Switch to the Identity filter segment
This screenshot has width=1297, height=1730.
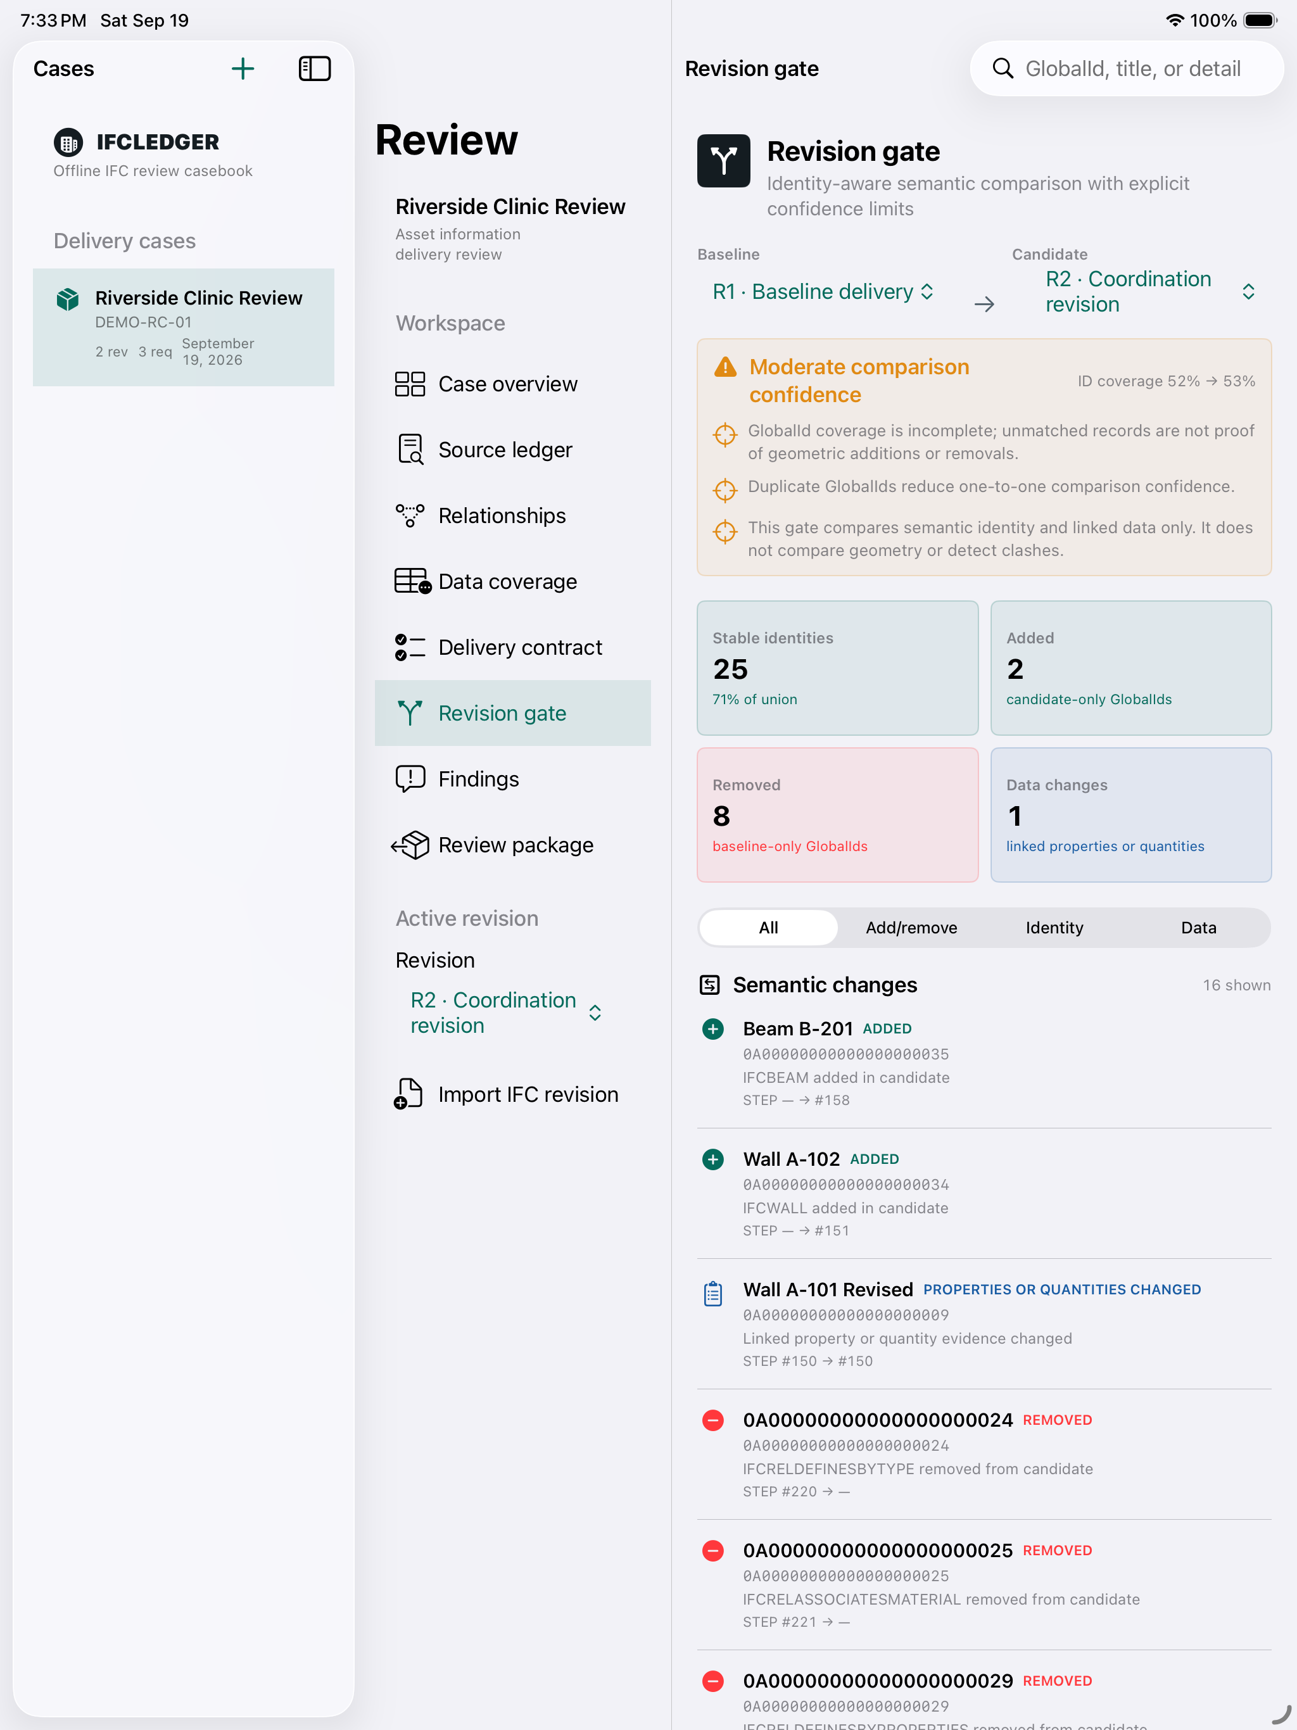point(1054,928)
